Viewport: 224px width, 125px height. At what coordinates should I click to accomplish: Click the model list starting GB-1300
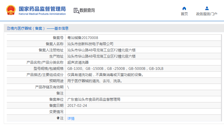point(115,69)
